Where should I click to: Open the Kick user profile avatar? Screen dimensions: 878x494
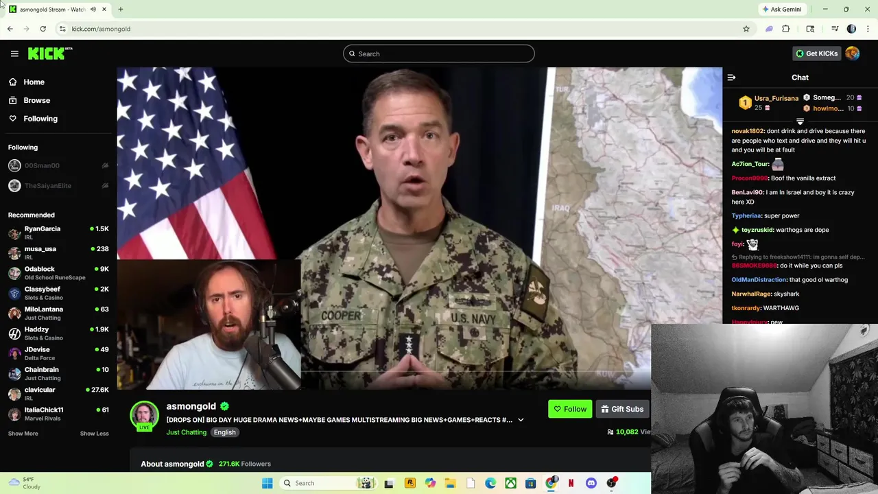[x=853, y=54]
